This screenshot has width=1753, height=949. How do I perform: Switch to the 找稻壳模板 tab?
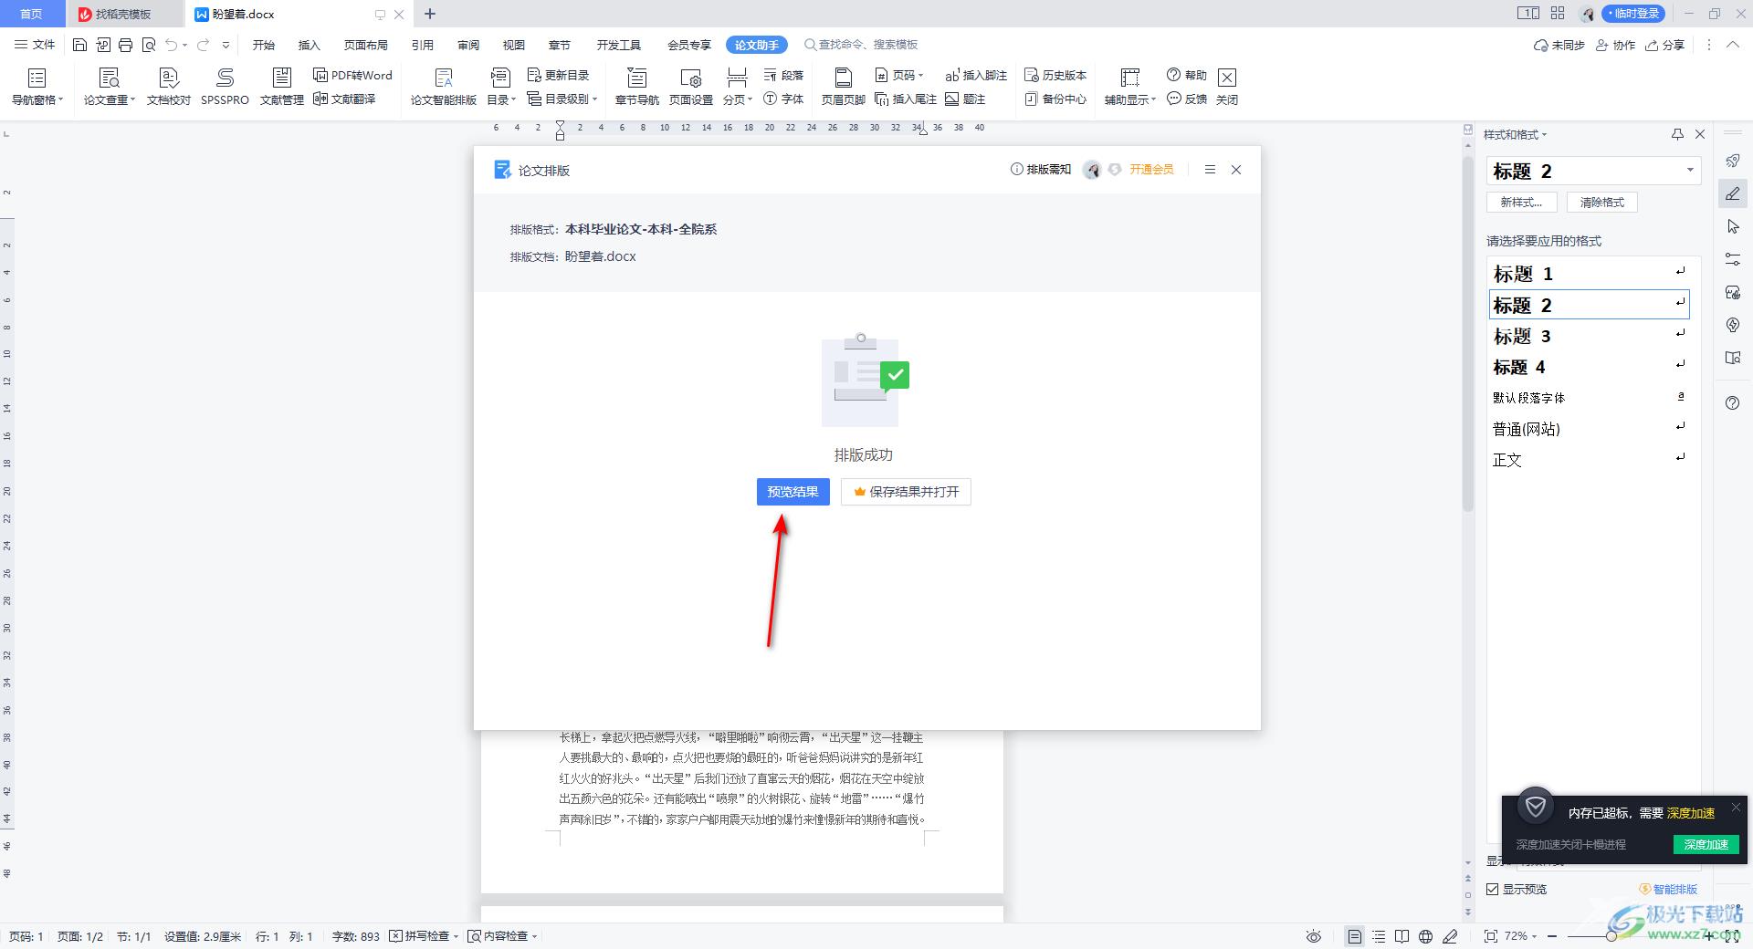(x=123, y=14)
